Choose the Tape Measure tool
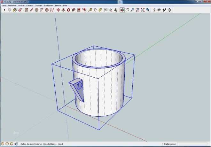This screenshot has height=147, width=211. click(90, 10)
